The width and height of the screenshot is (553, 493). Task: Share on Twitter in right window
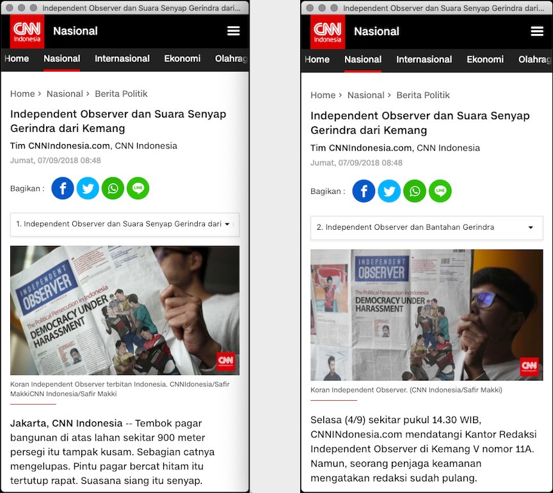389,191
